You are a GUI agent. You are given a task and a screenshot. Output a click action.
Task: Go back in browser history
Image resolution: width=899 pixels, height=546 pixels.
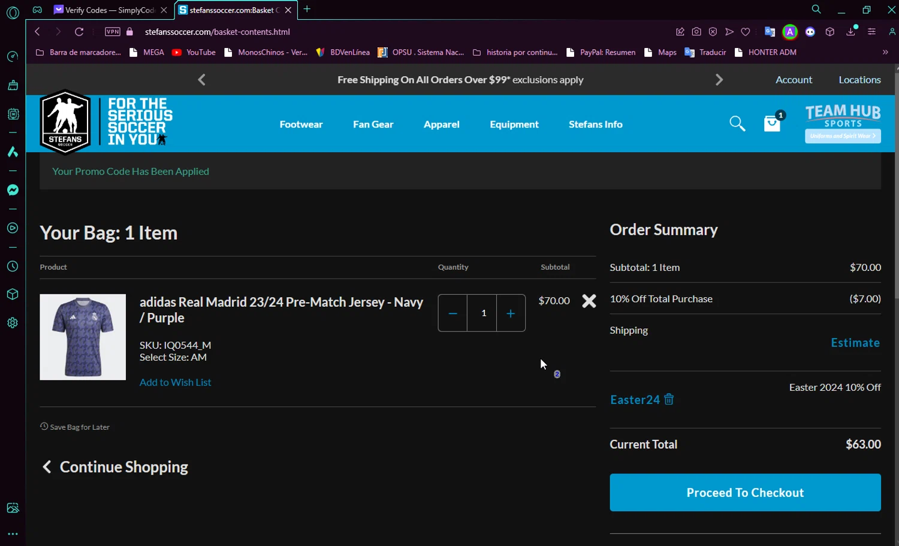point(37,32)
